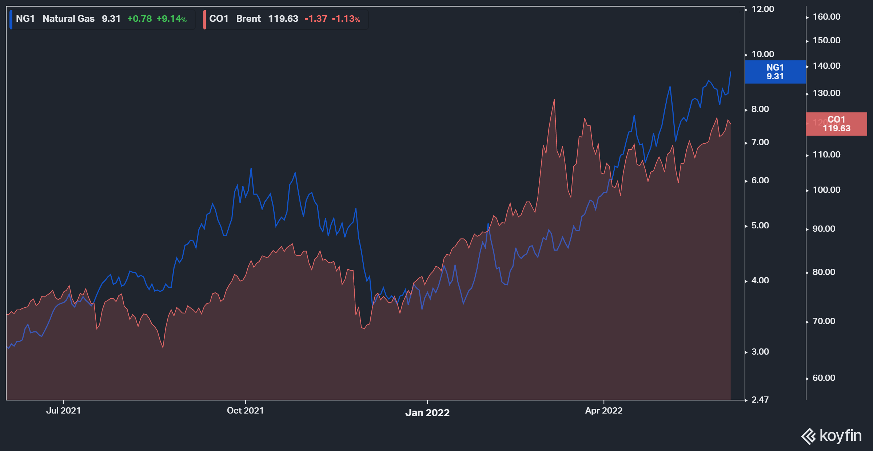This screenshot has height=451, width=873.
Task: Select the CO1 ticker in the legend
Action: pos(219,19)
